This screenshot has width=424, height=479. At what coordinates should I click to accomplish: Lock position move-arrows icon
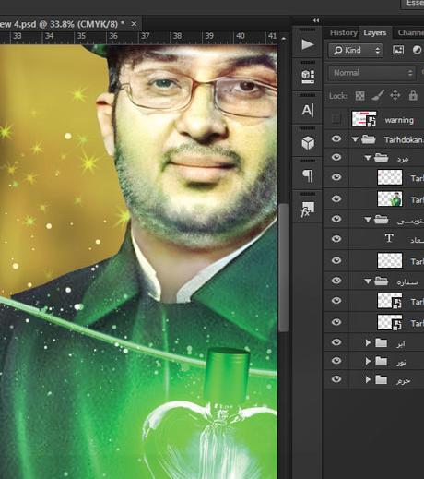coord(395,95)
